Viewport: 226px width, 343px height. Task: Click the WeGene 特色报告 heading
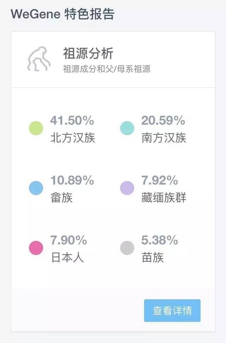(63, 14)
